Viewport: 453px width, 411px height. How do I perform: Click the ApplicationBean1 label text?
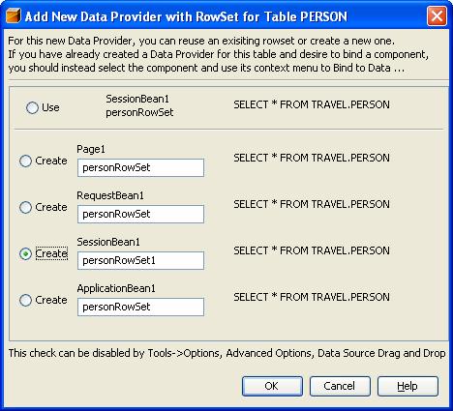(116, 288)
